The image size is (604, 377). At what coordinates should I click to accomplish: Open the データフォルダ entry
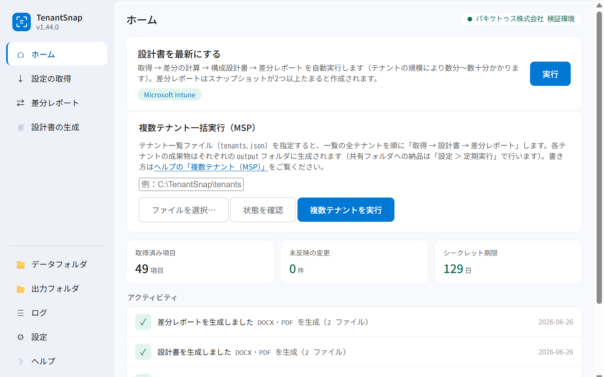(57, 264)
